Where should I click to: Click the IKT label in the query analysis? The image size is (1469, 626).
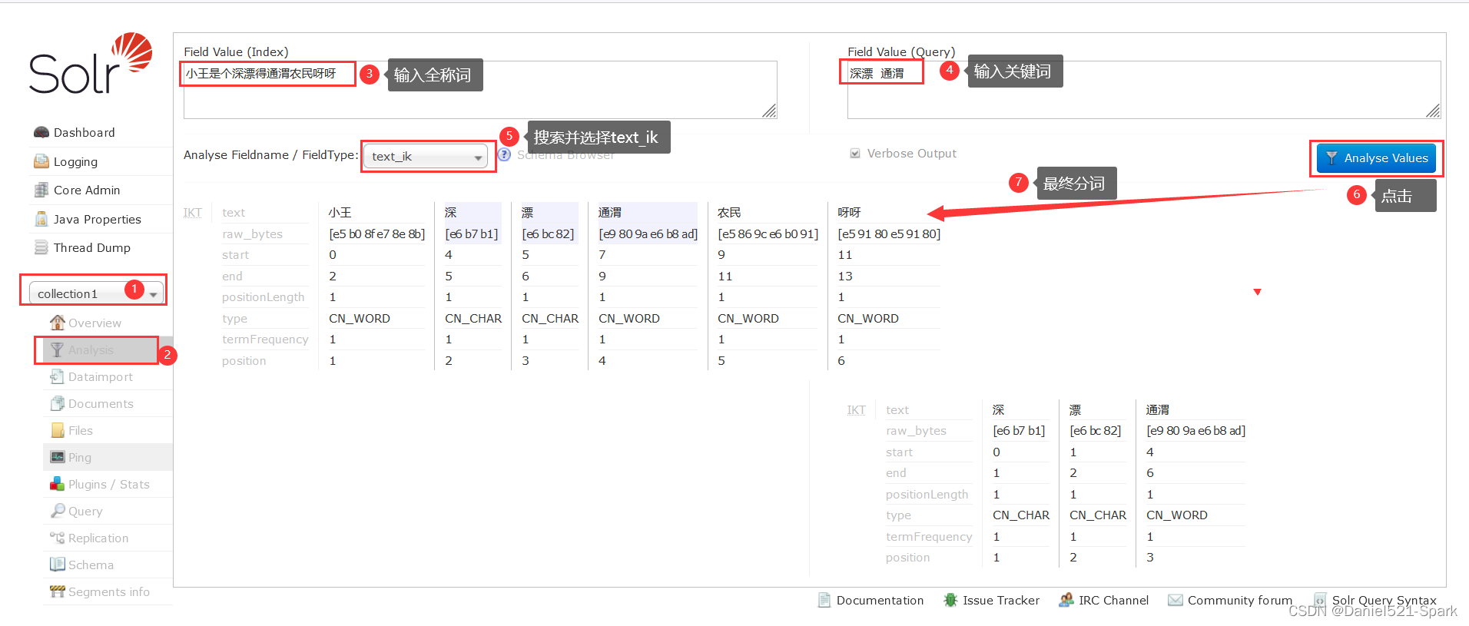pyautogui.click(x=857, y=409)
